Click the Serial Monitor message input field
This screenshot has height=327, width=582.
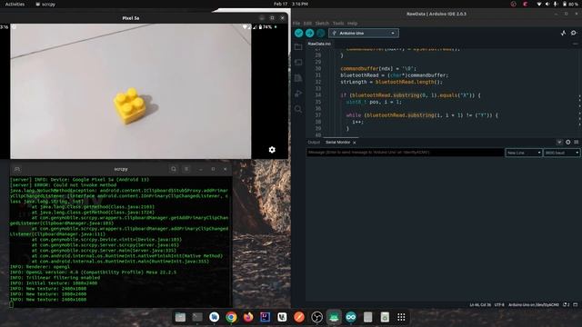(x=405, y=153)
